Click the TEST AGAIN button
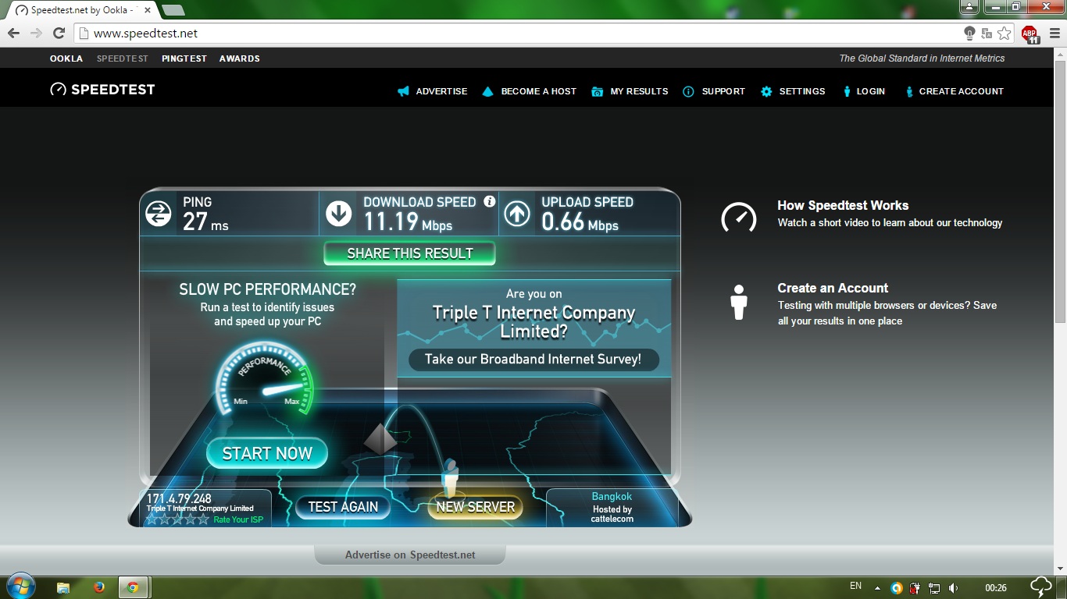This screenshot has height=599, width=1067. tap(343, 507)
